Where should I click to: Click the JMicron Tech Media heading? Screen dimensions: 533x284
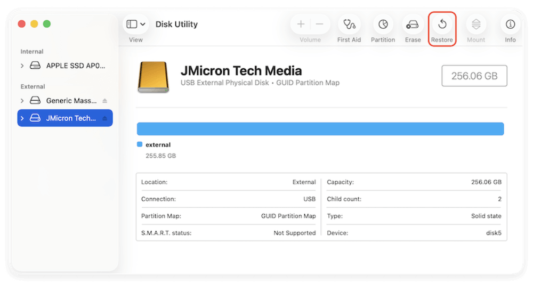[241, 71]
